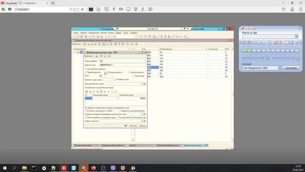Open AnyDesk display settings monitor icon
The height and width of the screenshot is (172, 305).
(x=128, y=9)
